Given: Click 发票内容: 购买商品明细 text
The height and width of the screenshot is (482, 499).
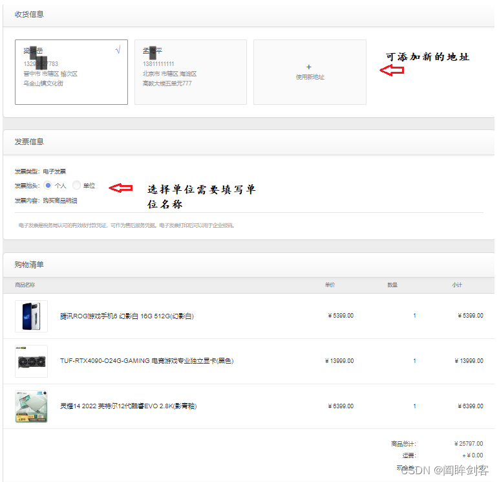Looking at the screenshot, I should (46, 201).
